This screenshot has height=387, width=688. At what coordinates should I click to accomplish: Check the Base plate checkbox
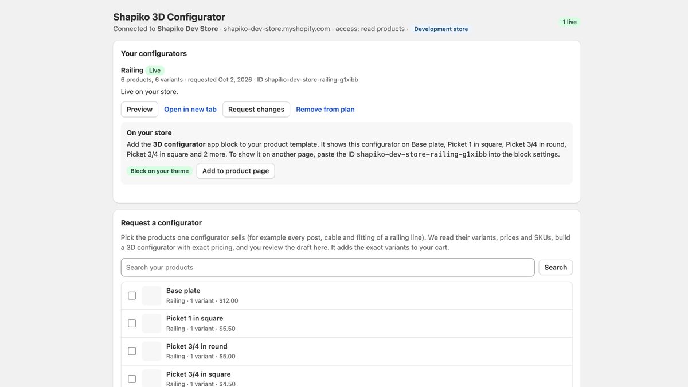(132, 296)
